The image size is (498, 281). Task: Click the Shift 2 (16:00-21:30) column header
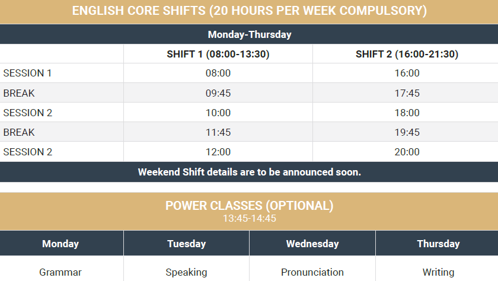coord(407,54)
